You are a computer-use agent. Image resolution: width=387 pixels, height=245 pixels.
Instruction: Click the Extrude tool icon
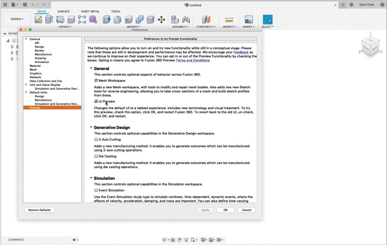click(49, 19)
